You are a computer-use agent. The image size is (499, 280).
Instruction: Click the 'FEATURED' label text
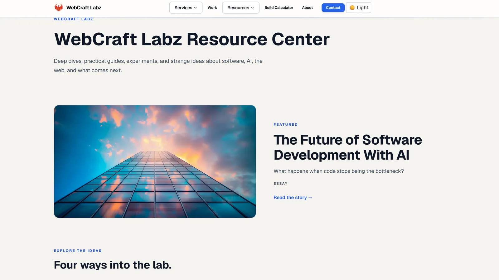coord(286,124)
